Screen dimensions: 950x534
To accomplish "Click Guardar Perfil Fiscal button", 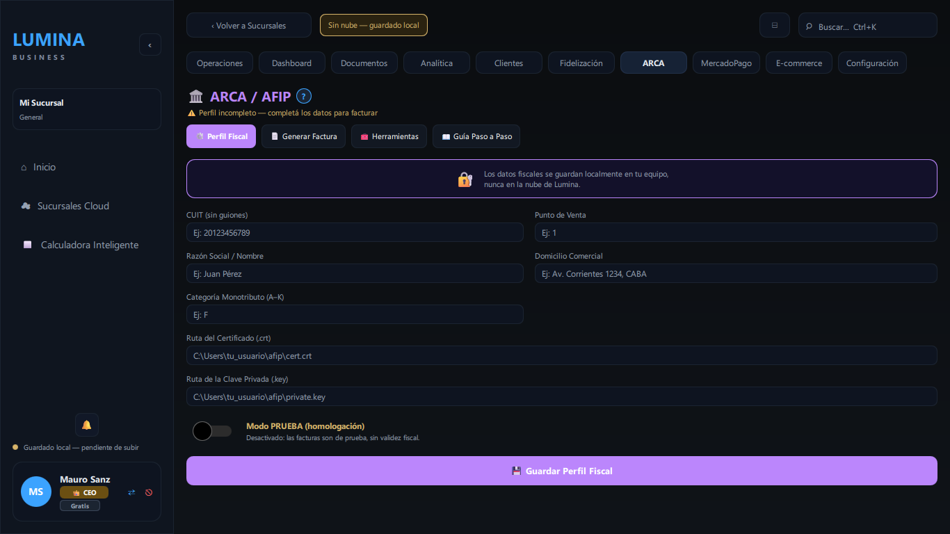I will [x=562, y=471].
